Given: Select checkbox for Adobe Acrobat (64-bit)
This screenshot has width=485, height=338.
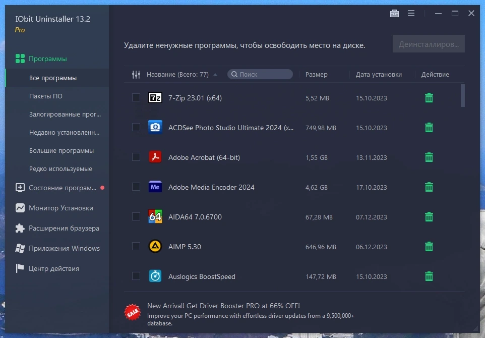Looking at the screenshot, I should (136, 157).
